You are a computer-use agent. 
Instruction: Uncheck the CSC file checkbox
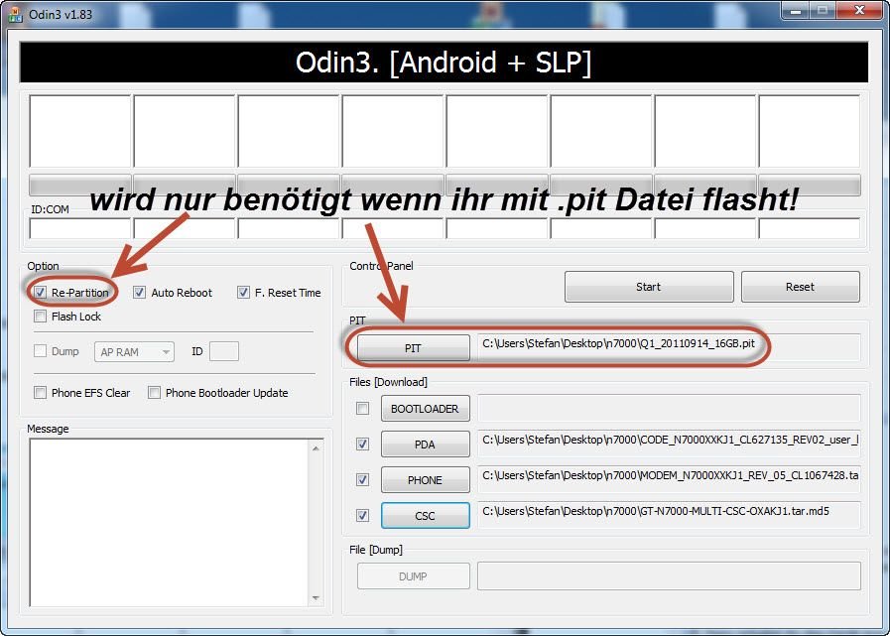click(362, 515)
